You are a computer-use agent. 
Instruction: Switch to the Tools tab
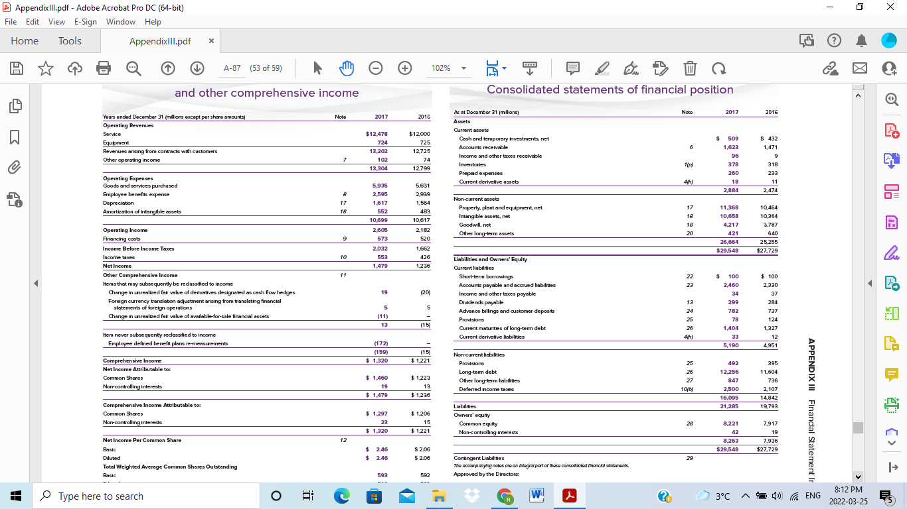(x=70, y=40)
